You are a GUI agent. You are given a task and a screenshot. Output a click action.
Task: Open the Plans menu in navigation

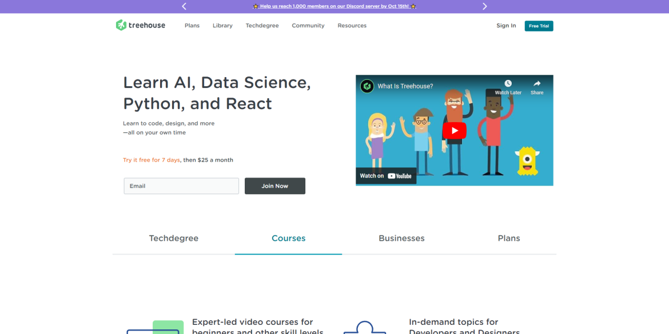pyautogui.click(x=192, y=26)
